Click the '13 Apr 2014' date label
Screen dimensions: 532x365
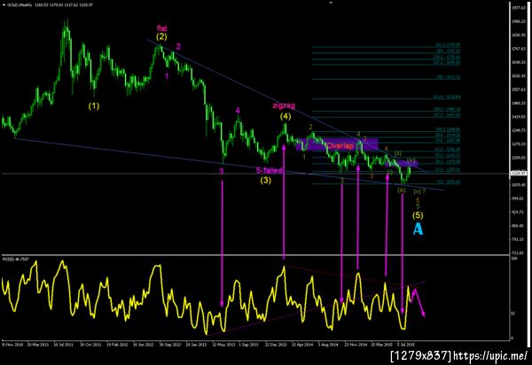point(302,345)
